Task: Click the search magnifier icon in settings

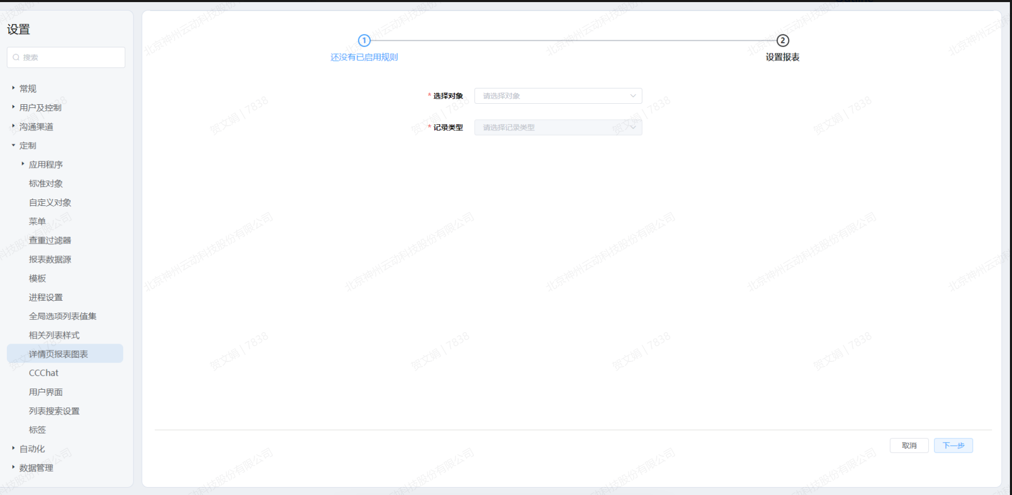Action: pyautogui.click(x=16, y=58)
